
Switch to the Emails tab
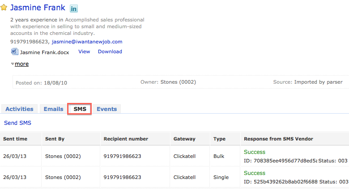53,109
